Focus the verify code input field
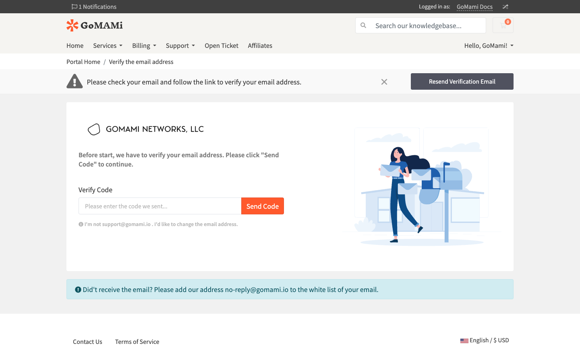The width and height of the screenshot is (580, 362). 160,206
